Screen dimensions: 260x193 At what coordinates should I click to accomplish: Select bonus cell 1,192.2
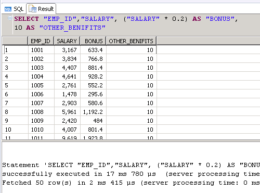(93, 112)
